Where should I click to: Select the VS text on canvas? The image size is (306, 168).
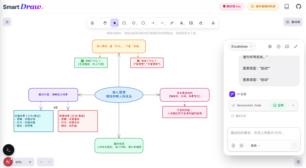(x=55, y=107)
